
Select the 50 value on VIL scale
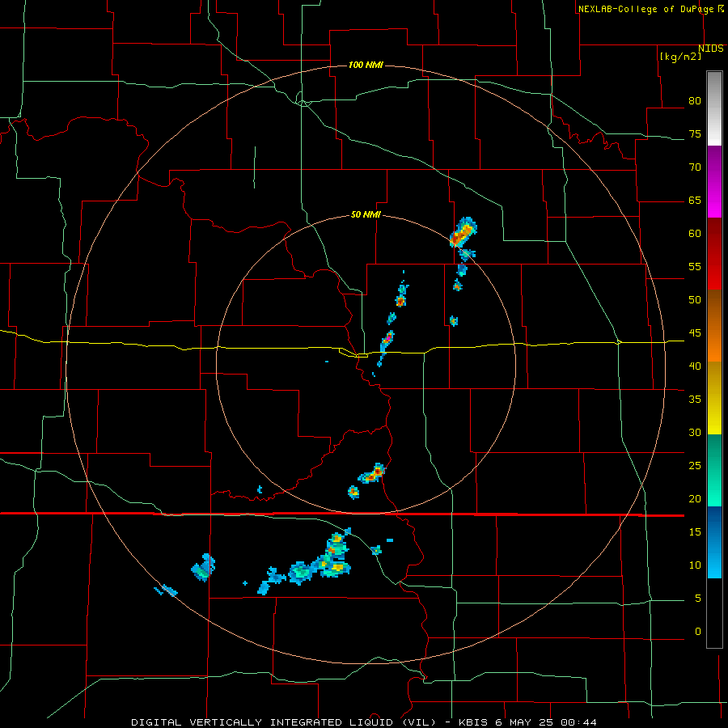pyautogui.click(x=695, y=299)
